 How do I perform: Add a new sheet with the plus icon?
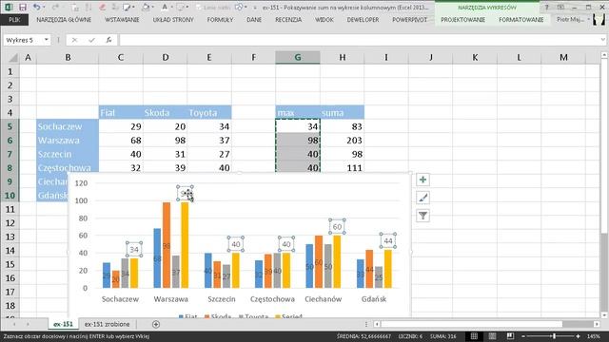(156, 324)
